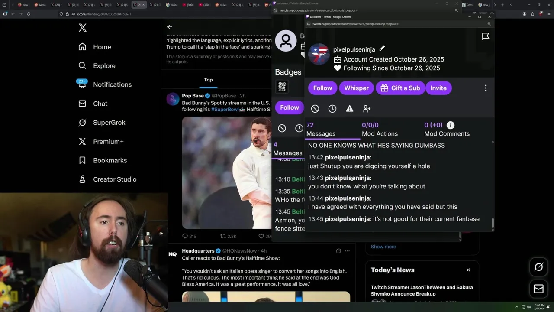Timeout pixelpulseninja with the clock icon
Screen dimensions: 554x312
[332, 109]
